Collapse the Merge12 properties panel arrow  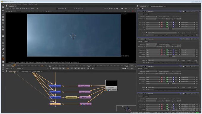pos(138,12)
